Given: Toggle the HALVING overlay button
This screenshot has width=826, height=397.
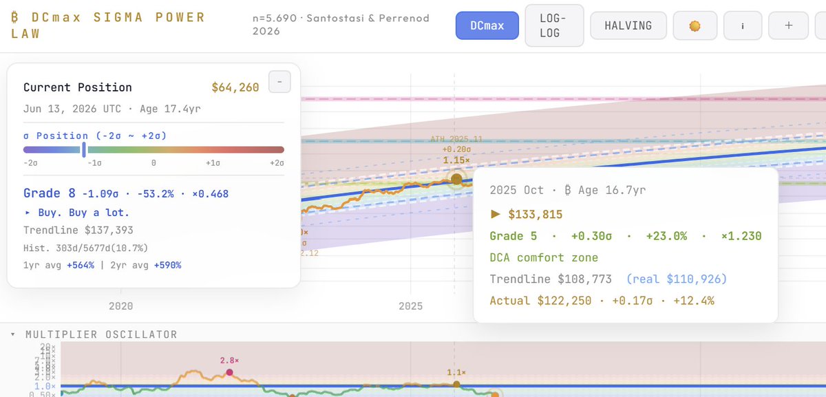Looking at the screenshot, I should (x=629, y=26).
